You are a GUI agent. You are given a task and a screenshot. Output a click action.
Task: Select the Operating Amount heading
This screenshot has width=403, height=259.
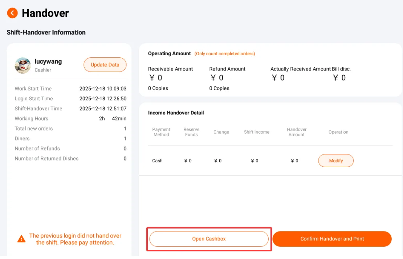[x=170, y=53]
